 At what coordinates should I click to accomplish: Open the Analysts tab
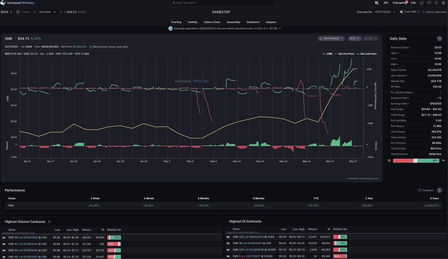coord(271,22)
